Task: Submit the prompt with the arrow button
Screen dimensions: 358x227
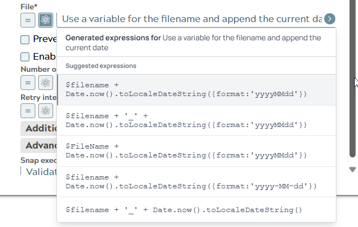Action: click(330, 19)
